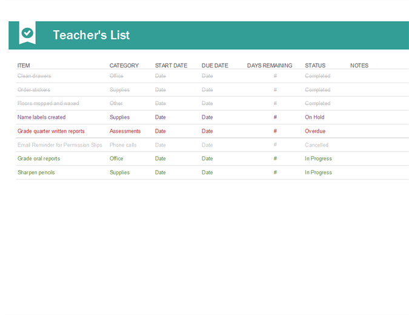Click start Date of Grade quarter written reports
This screenshot has height=315, width=409.
(x=161, y=131)
